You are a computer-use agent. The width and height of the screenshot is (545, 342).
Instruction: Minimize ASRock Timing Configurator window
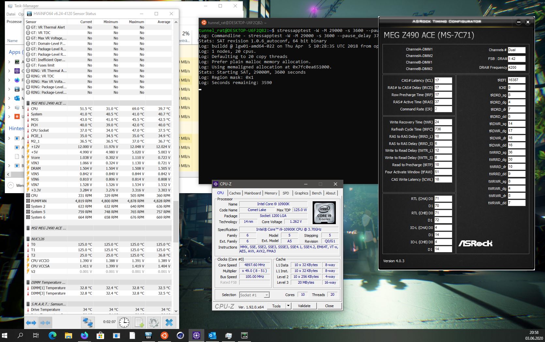tap(519, 22)
